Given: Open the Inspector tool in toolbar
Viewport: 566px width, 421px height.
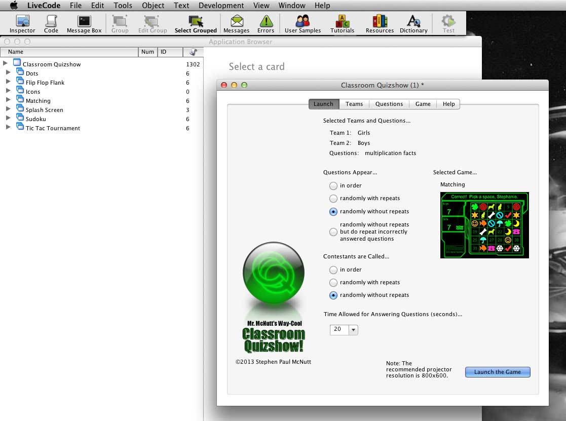Looking at the screenshot, I should [x=22, y=23].
